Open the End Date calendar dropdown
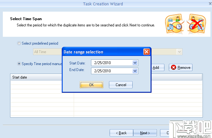The image size is (212, 138). [135, 71]
